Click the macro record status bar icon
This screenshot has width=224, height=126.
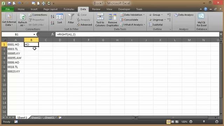(16, 122)
